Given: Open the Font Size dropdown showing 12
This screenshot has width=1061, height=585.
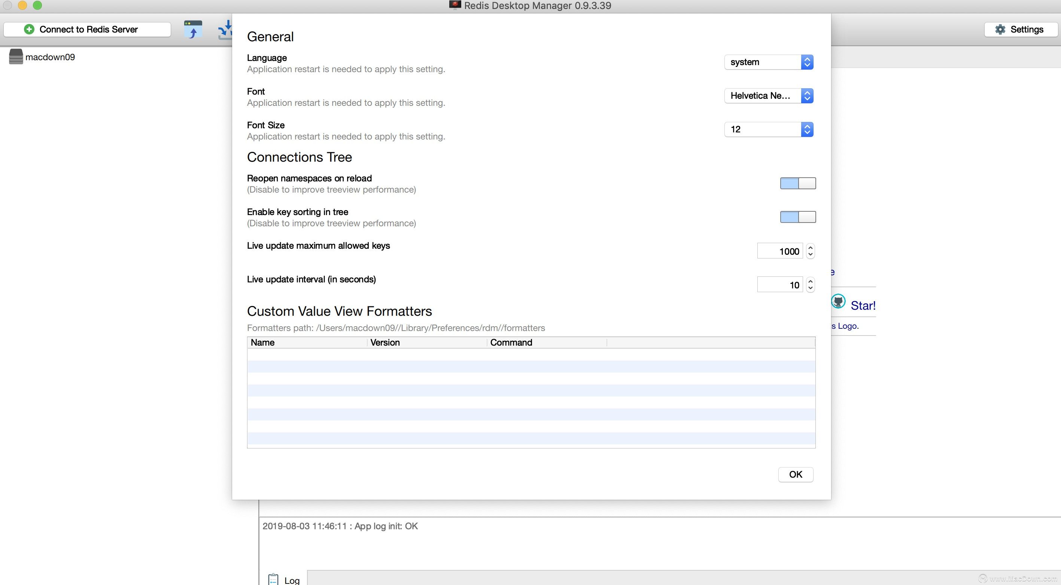Looking at the screenshot, I should pyautogui.click(x=769, y=129).
